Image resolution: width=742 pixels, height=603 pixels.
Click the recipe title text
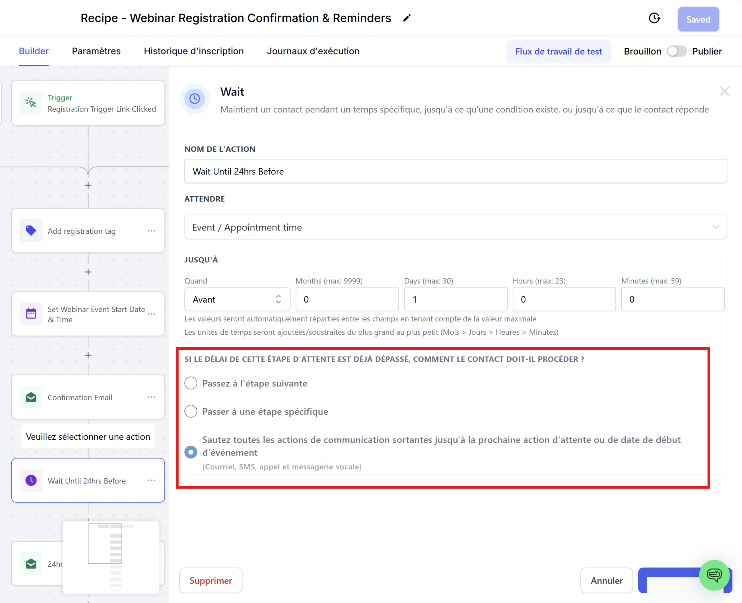pyautogui.click(x=236, y=18)
